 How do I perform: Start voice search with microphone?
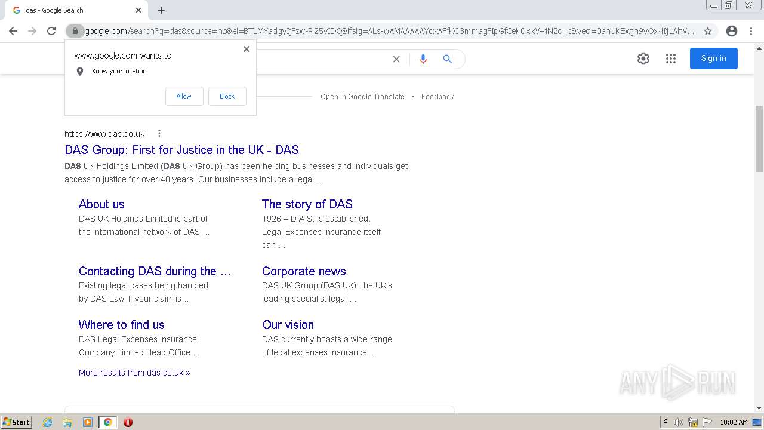click(x=423, y=59)
